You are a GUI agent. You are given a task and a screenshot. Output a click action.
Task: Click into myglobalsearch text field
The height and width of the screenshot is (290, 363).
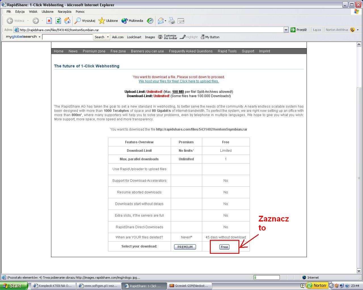(67, 37)
